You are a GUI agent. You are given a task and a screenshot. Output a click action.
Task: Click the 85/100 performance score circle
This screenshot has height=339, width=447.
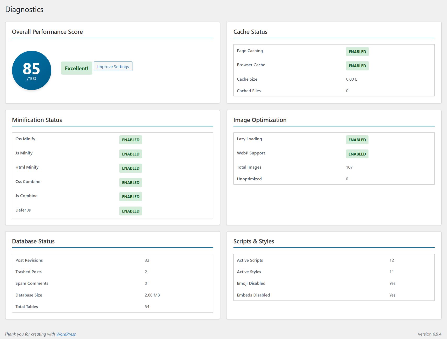(x=31, y=70)
